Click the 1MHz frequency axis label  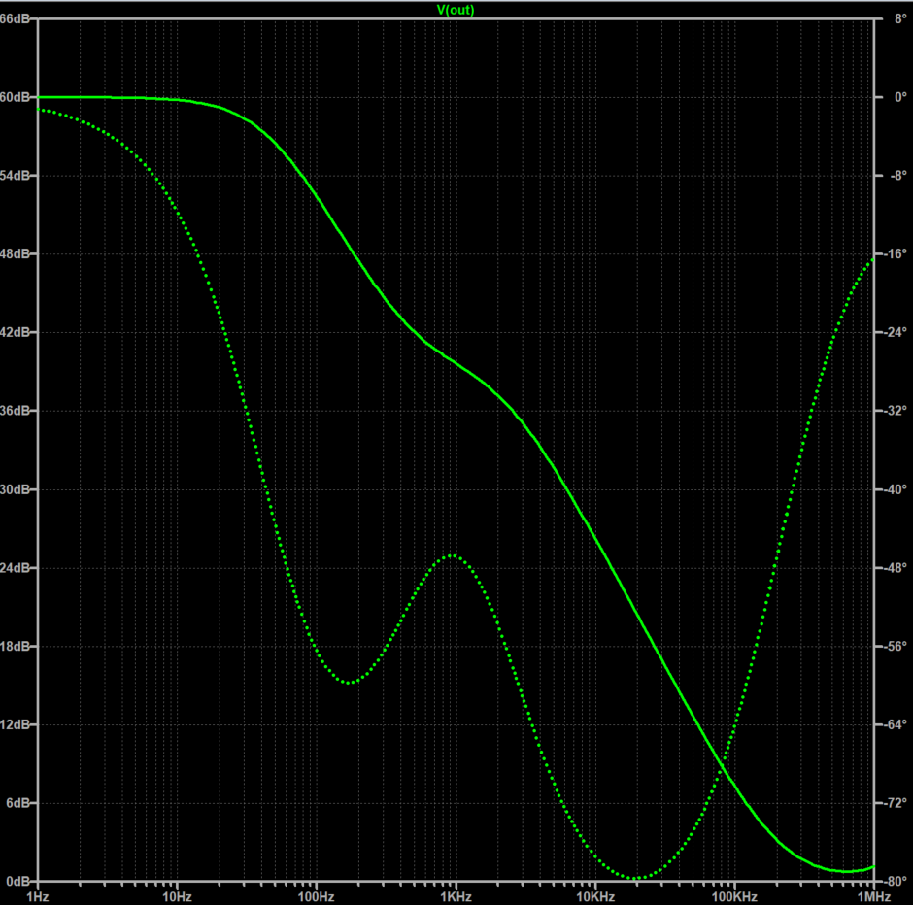(873, 895)
